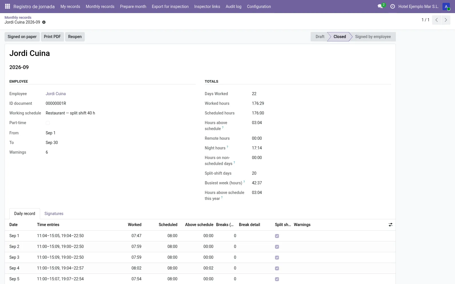The width and height of the screenshot is (455, 284).
Task: Switch to the Signatures tab
Action: [54, 214]
